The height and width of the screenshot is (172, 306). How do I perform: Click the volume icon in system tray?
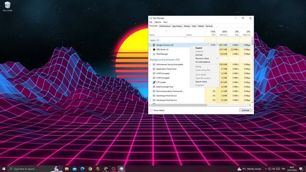tap(274, 169)
